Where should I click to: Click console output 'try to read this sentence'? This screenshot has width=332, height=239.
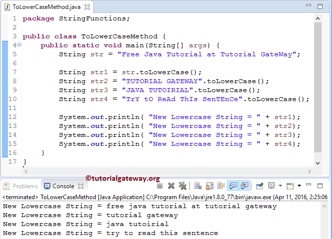162,233
